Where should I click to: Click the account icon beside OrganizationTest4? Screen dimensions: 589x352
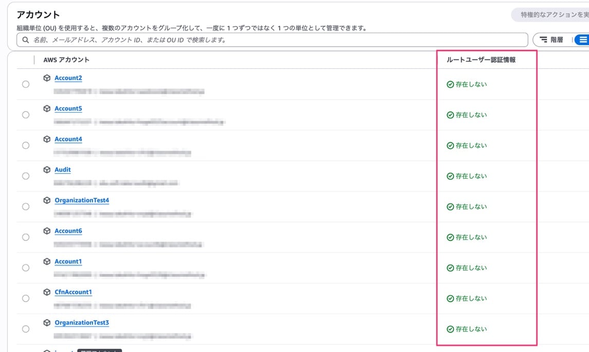(48, 200)
